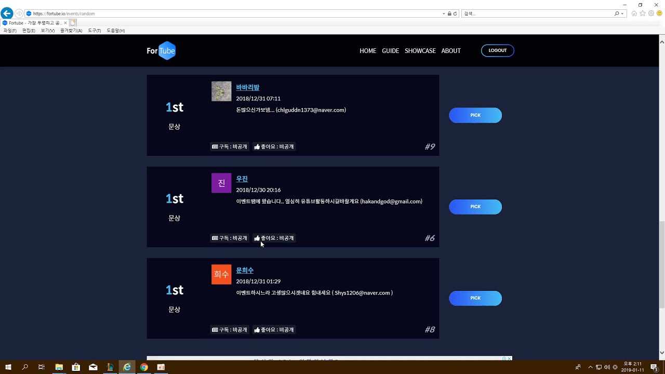Open File Explorer from the taskbar
The width and height of the screenshot is (665, 374).
(59, 367)
